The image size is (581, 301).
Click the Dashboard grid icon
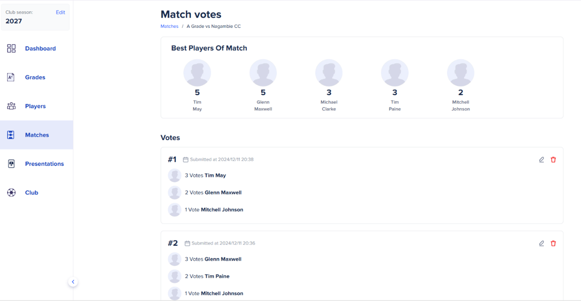click(11, 48)
